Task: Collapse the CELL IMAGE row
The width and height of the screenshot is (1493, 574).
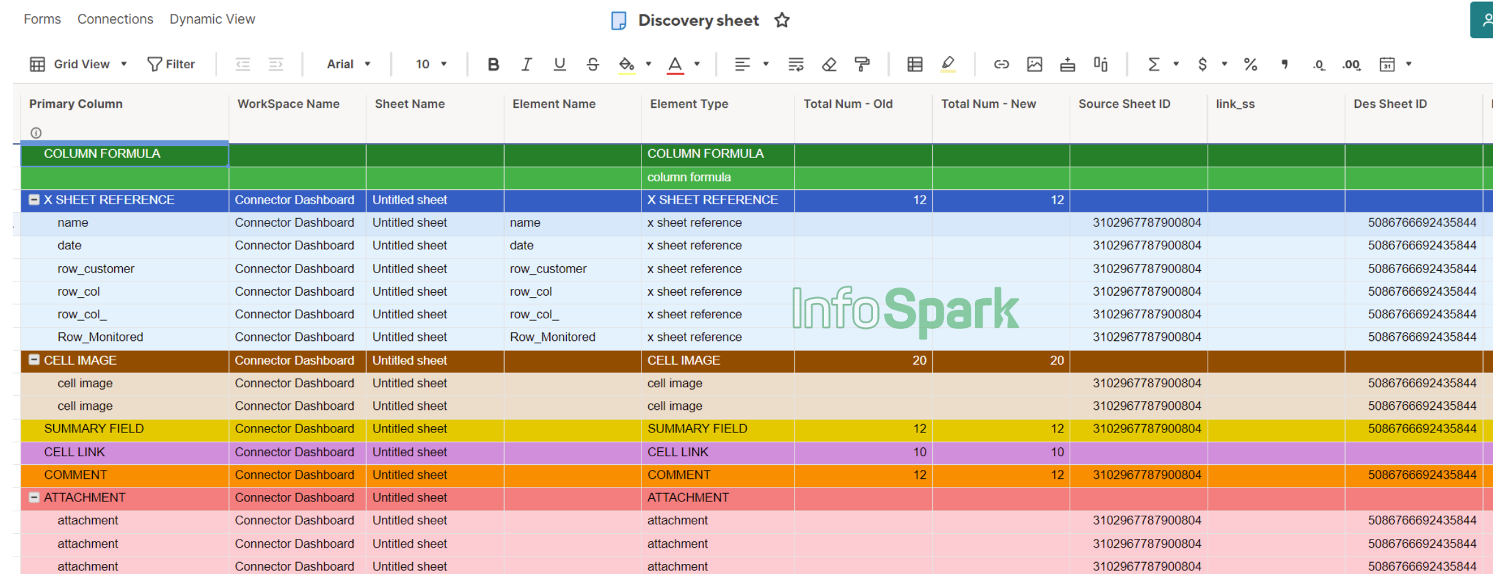Action: click(x=34, y=360)
